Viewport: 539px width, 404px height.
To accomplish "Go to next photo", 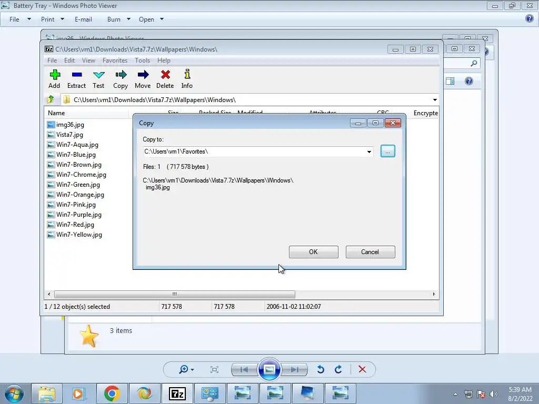I will (x=295, y=370).
